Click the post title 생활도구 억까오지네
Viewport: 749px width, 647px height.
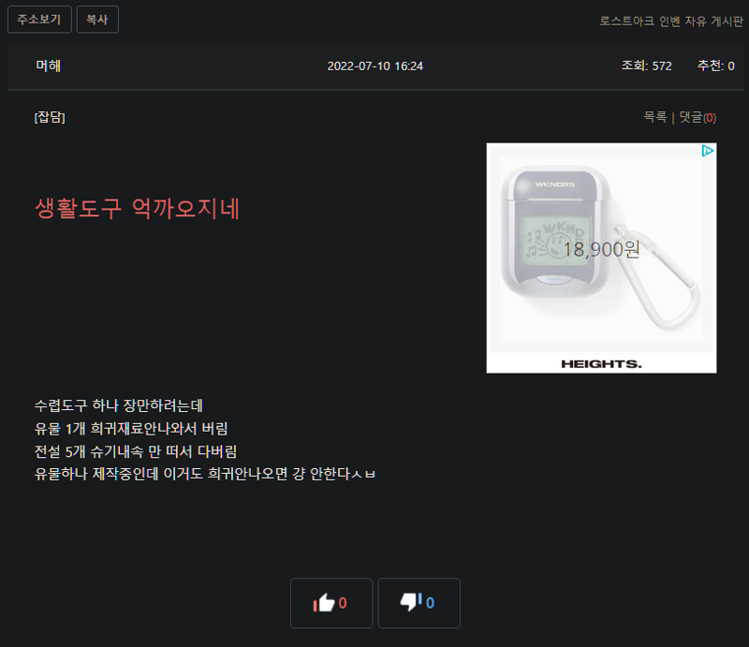coord(138,209)
